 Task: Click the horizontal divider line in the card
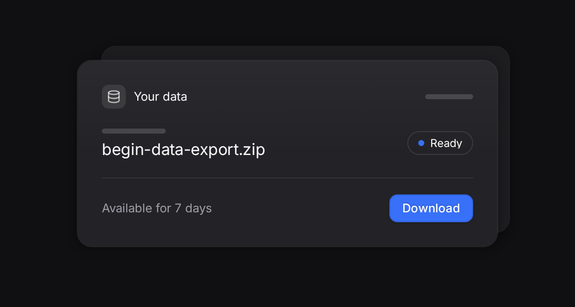[x=287, y=178]
